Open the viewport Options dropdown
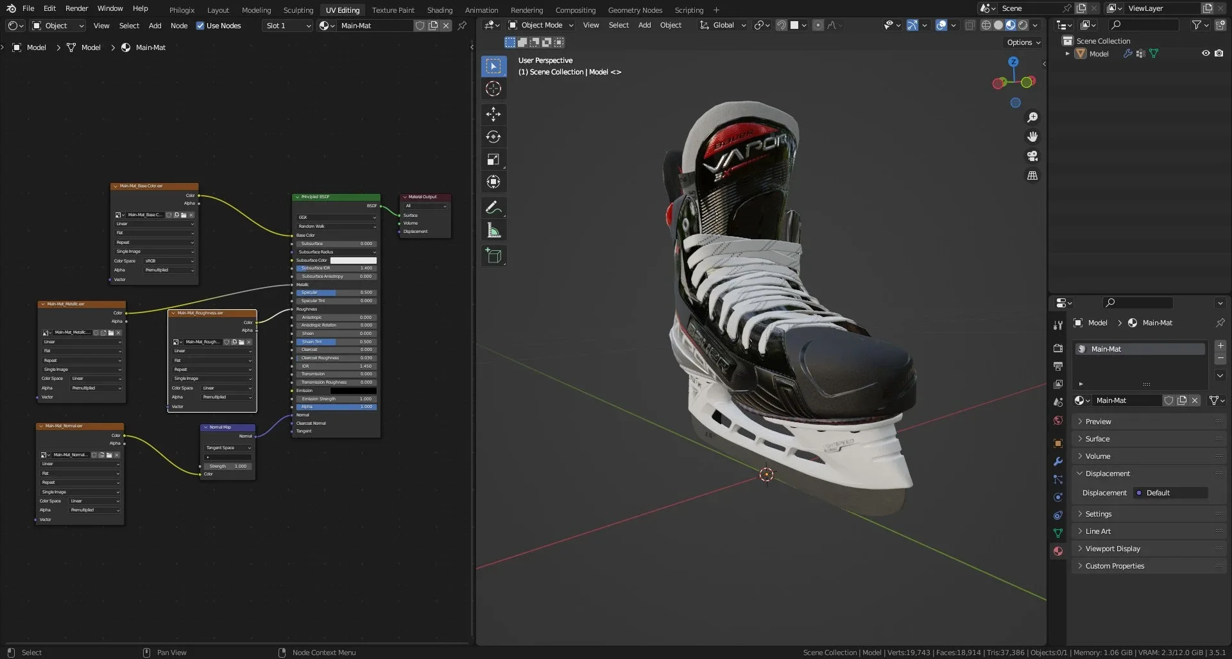This screenshot has height=659, width=1232. tap(1023, 42)
